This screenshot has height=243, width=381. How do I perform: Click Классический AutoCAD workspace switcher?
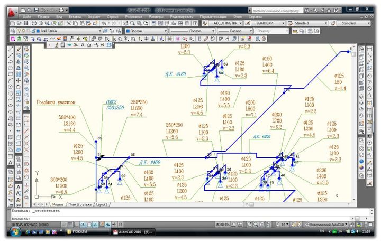pos(327,225)
